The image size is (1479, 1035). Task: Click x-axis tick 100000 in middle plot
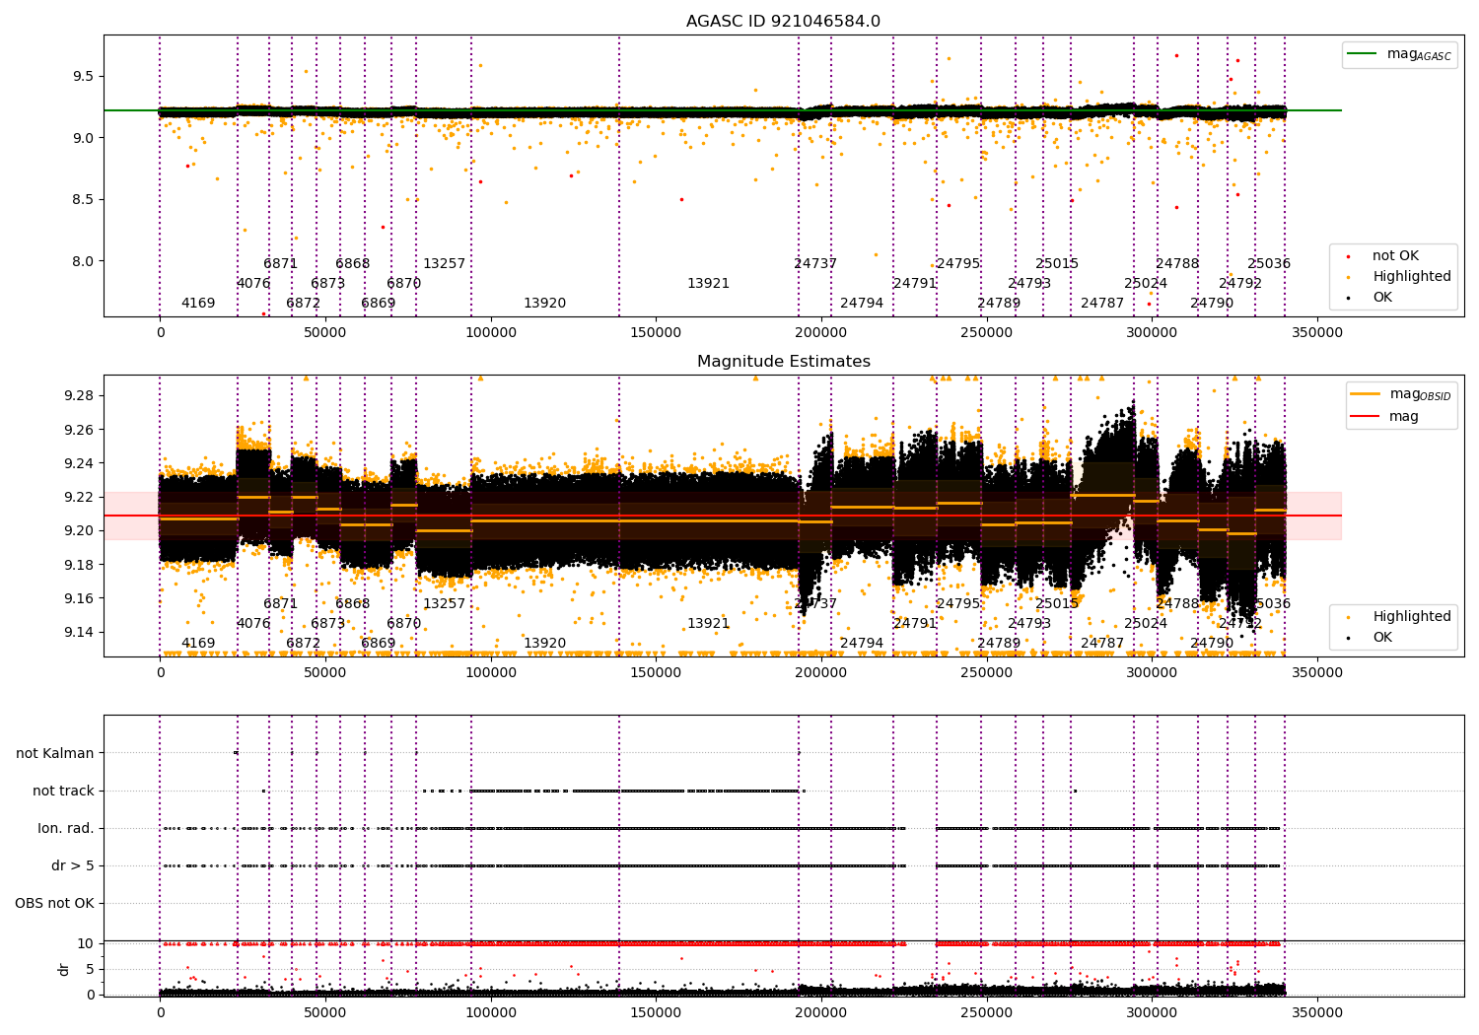[490, 673]
